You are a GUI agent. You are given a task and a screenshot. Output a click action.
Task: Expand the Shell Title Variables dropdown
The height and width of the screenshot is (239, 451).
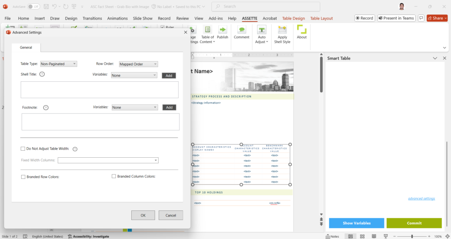point(134,75)
